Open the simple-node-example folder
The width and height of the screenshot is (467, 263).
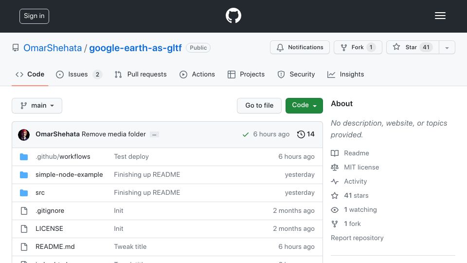69,174
